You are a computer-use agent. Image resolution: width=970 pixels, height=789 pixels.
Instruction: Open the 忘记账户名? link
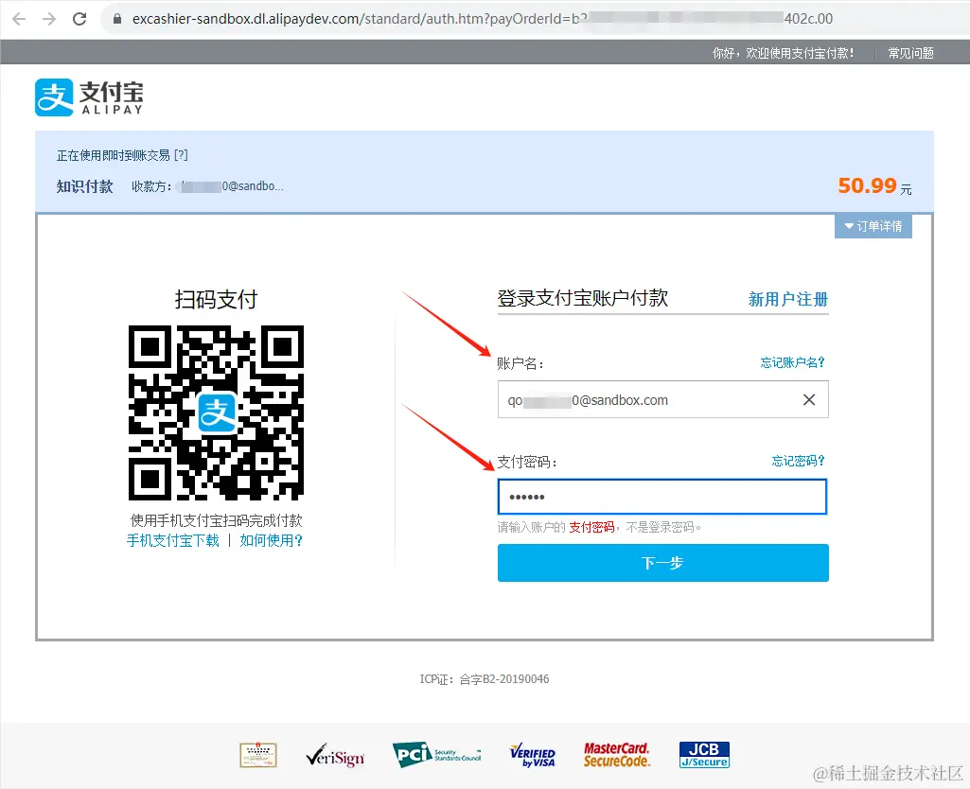pyautogui.click(x=792, y=362)
